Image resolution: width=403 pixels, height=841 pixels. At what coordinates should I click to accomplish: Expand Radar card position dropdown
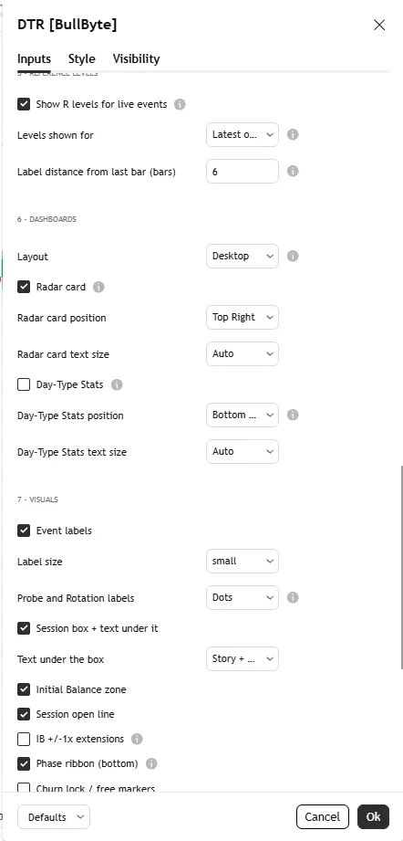[243, 317]
